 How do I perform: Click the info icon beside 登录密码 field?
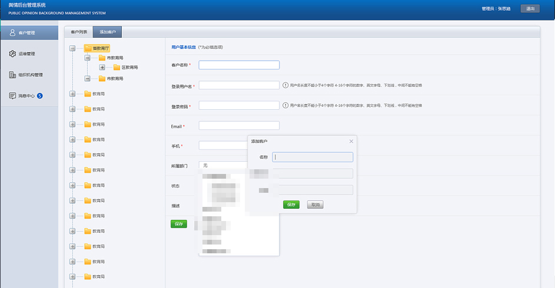(x=285, y=106)
